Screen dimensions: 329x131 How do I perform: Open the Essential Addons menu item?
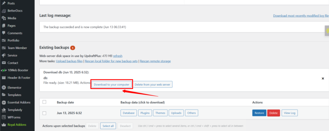coord(19,102)
